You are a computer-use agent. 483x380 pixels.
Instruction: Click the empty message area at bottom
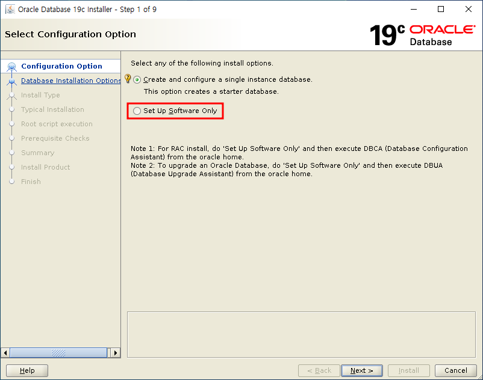(x=301, y=334)
